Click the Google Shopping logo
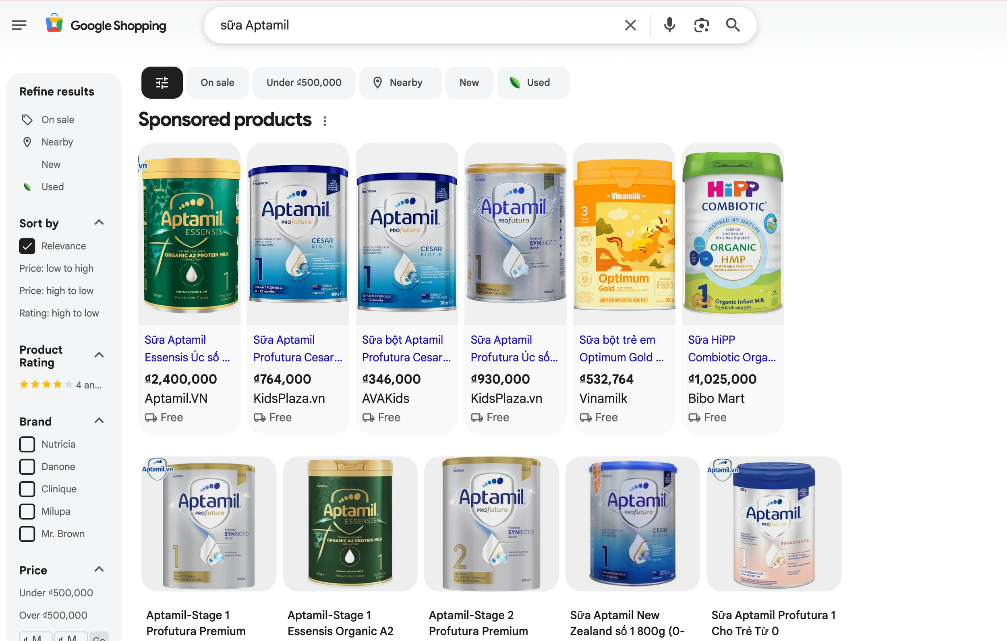 (x=106, y=25)
